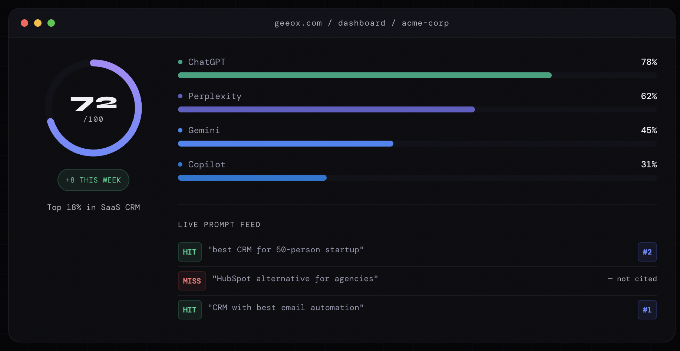Switch to the acme-corp breadcrumb tab
The height and width of the screenshot is (351, 680).
(426, 23)
